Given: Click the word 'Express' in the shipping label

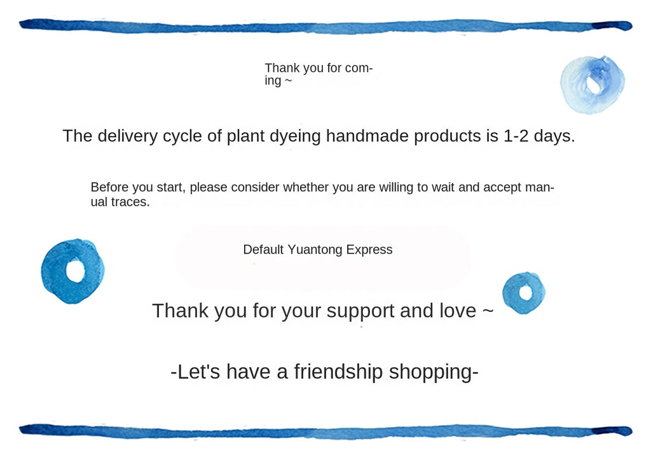Looking at the screenshot, I should (x=369, y=250).
